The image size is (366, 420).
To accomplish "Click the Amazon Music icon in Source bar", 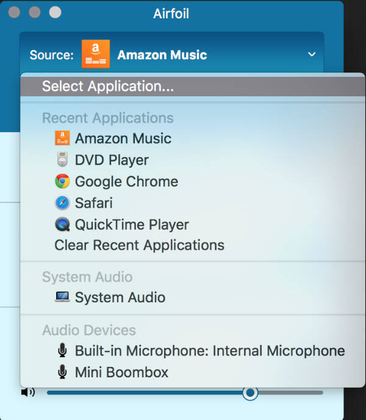I will point(96,54).
